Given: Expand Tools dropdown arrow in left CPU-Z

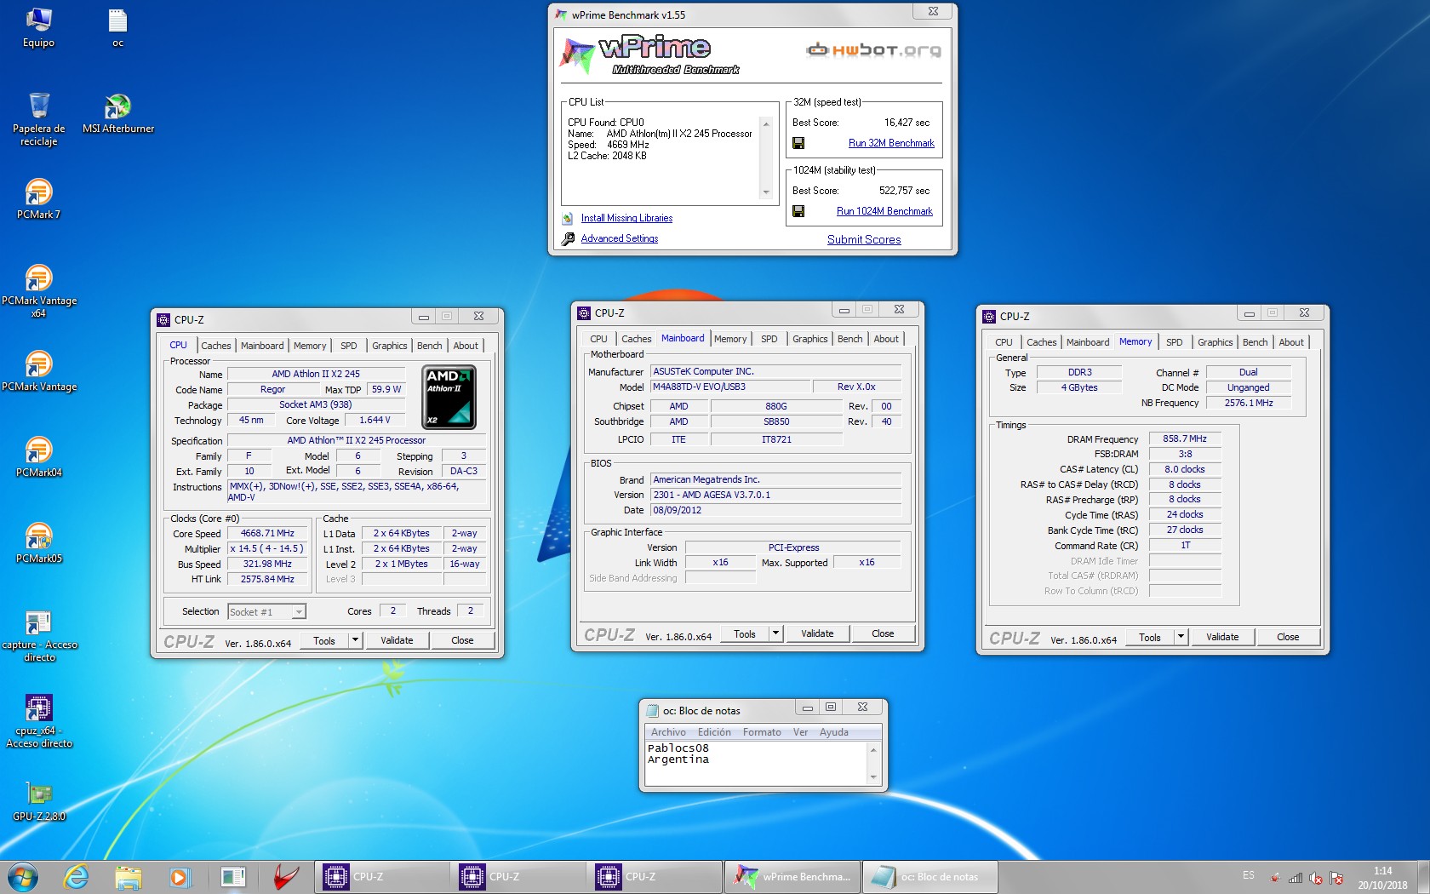Looking at the screenshot, I should (x=355, y=640).
